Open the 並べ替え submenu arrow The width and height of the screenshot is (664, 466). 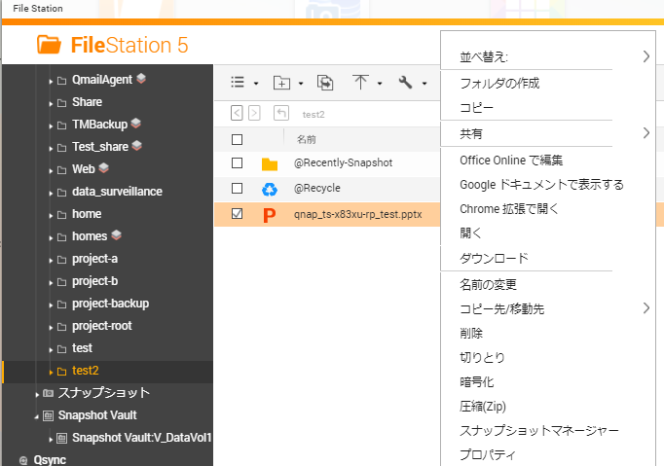click(x=646, y=57)
